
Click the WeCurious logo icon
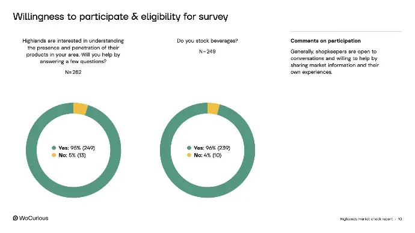tap(16, 218)
